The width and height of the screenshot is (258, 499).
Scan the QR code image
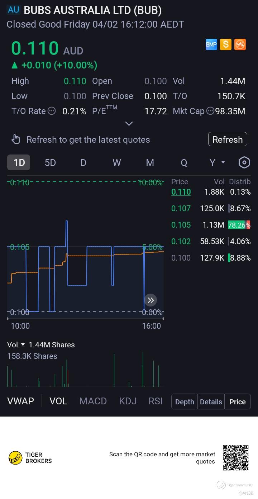pyautogui.click(x=235, y=457)
